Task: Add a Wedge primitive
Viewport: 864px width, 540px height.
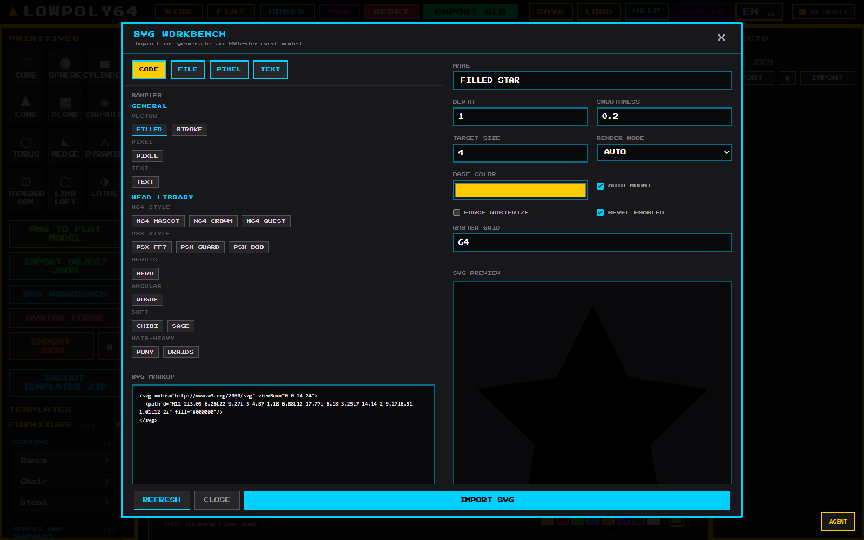Action: (x=65, y=147)
